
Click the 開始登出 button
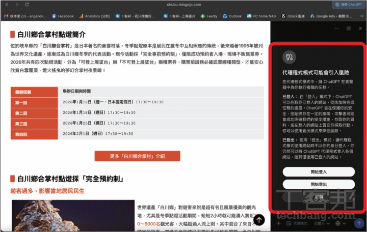click(319, 184)
